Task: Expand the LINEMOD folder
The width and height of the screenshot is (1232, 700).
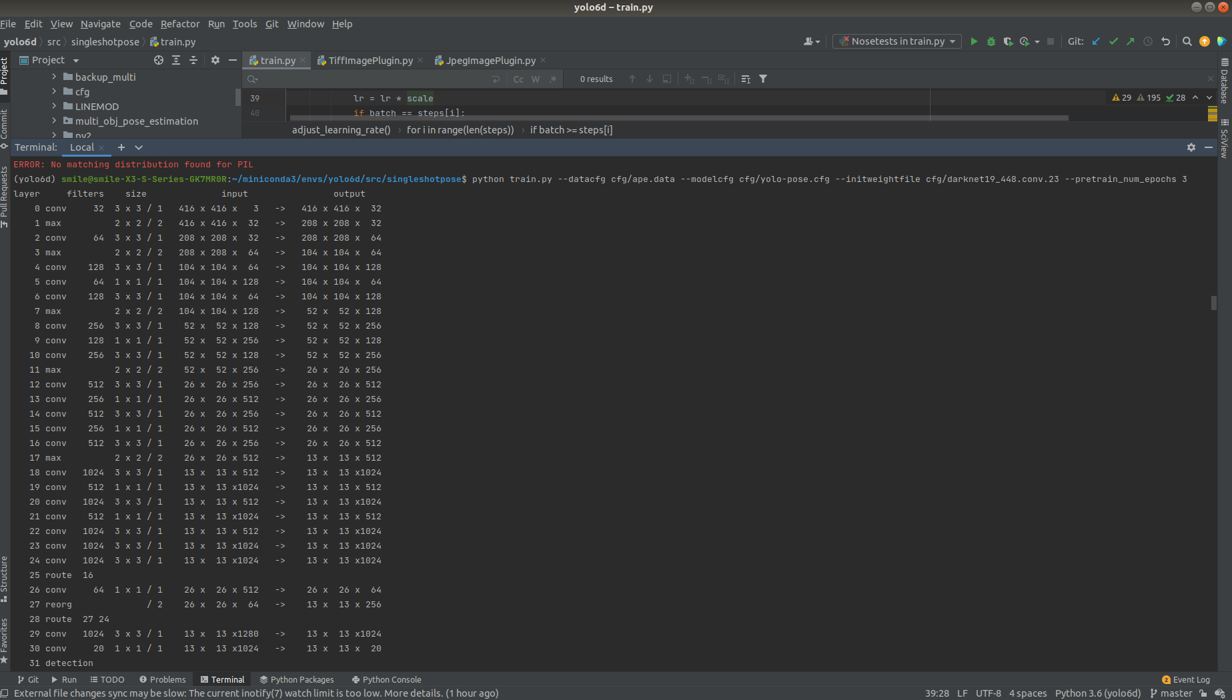Action: (x=54, y=106)
